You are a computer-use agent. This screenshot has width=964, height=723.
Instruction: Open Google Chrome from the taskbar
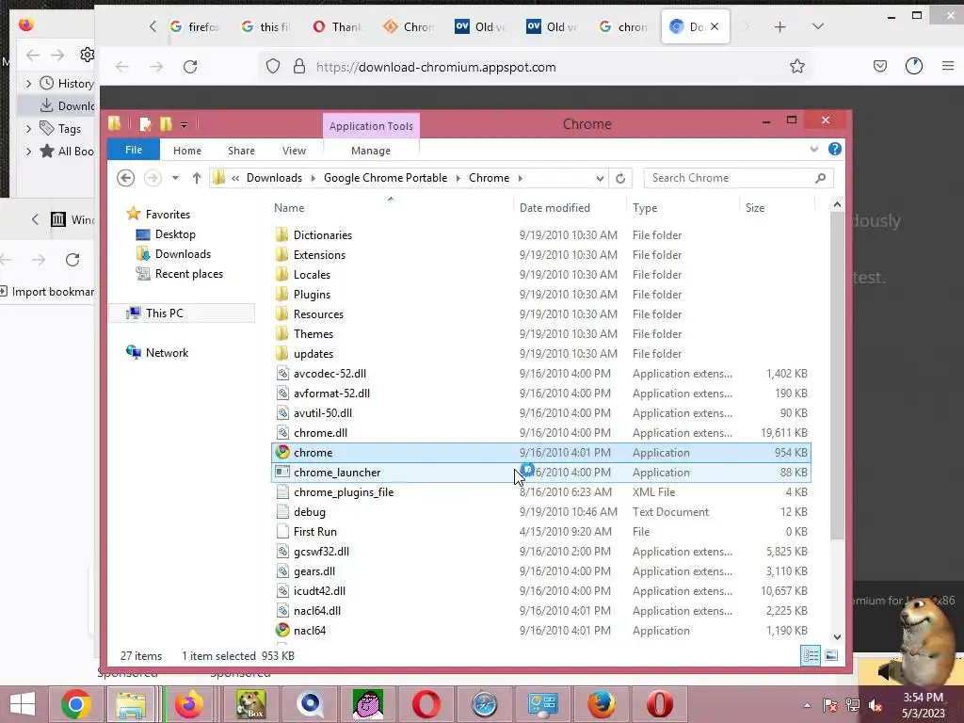75,704
